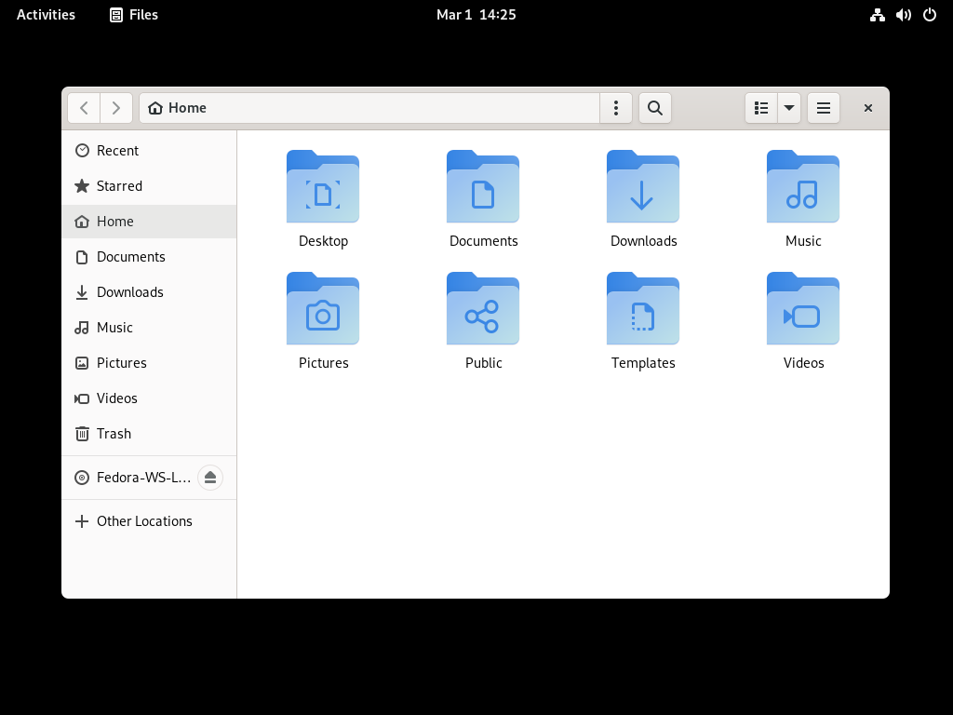Expand the view options dropdown arrow
This screenshot has width=953, height=715.
click(789, 108)
